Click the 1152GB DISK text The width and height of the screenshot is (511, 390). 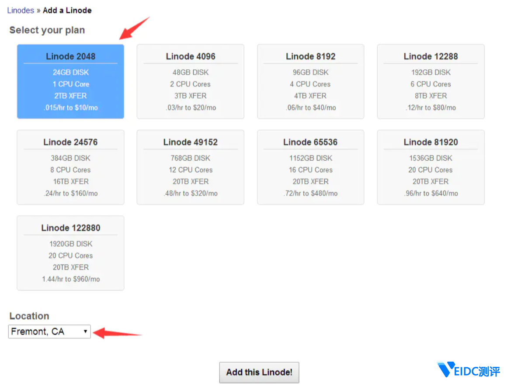click(x=310, y=158)
